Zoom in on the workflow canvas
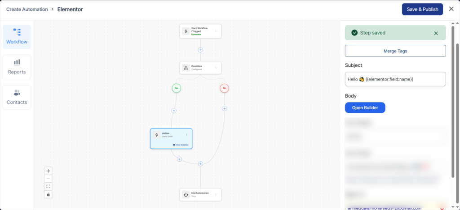This screenshot has width=460, height=210. pyautogui.click(x=49, y=171)
